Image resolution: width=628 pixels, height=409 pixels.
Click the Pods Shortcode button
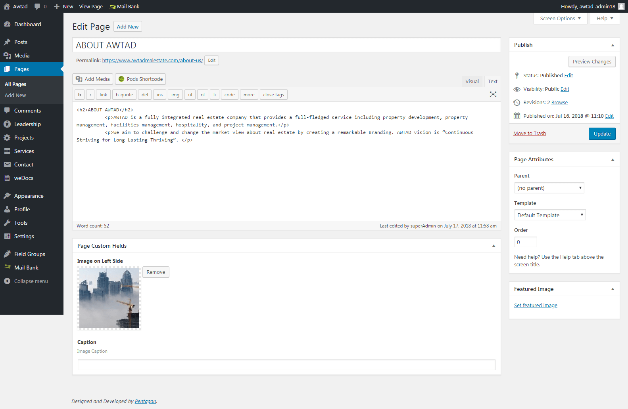pyautogui.click(x=140, y=79)
